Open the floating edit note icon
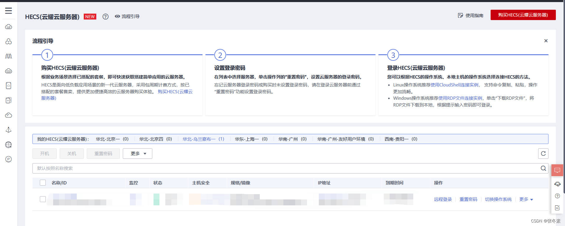Screen dimensions: 565x226 click(557, 208)
